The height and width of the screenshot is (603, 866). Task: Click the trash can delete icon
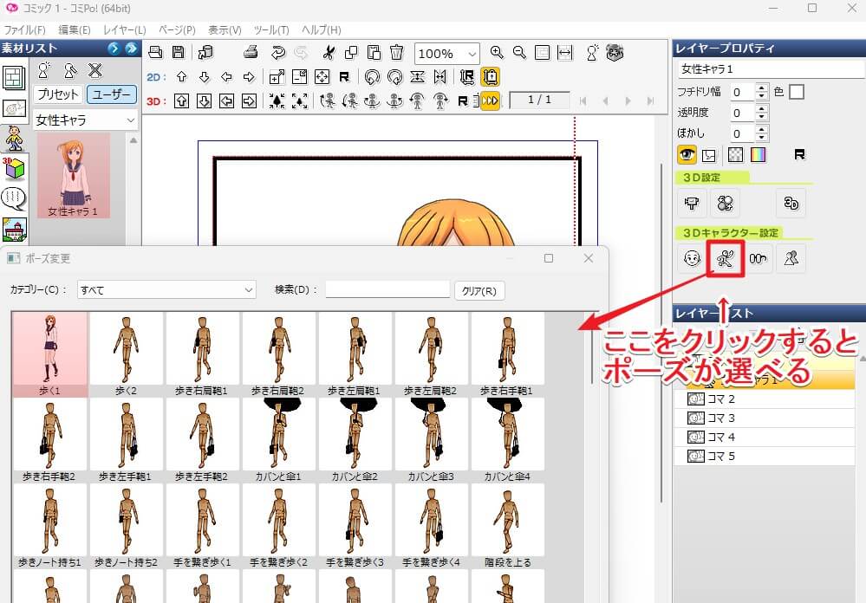[x=396, y=53]
